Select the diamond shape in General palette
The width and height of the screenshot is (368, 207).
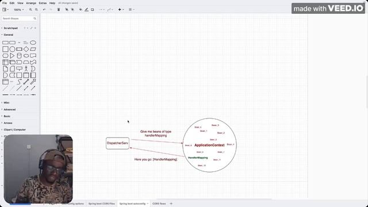click(x=26, y=49)
